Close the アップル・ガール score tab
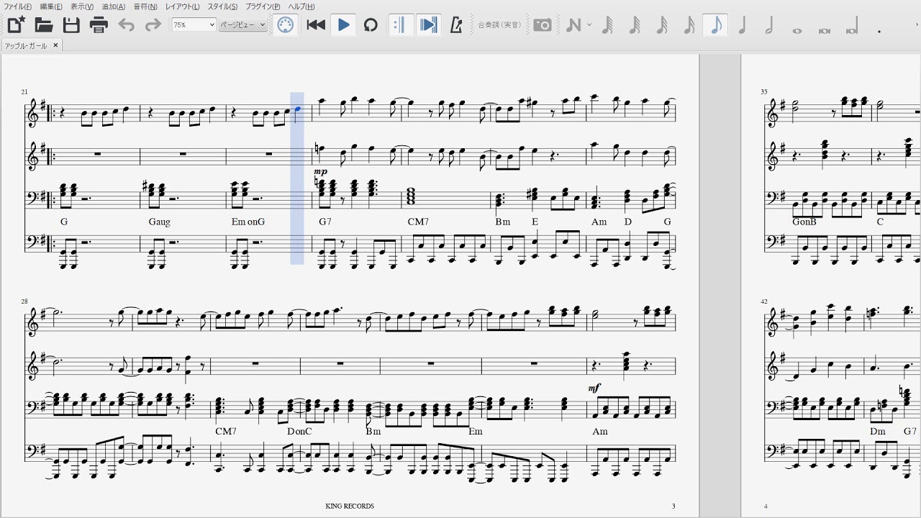This screenshot has height=518, width=921. [55, 45]
